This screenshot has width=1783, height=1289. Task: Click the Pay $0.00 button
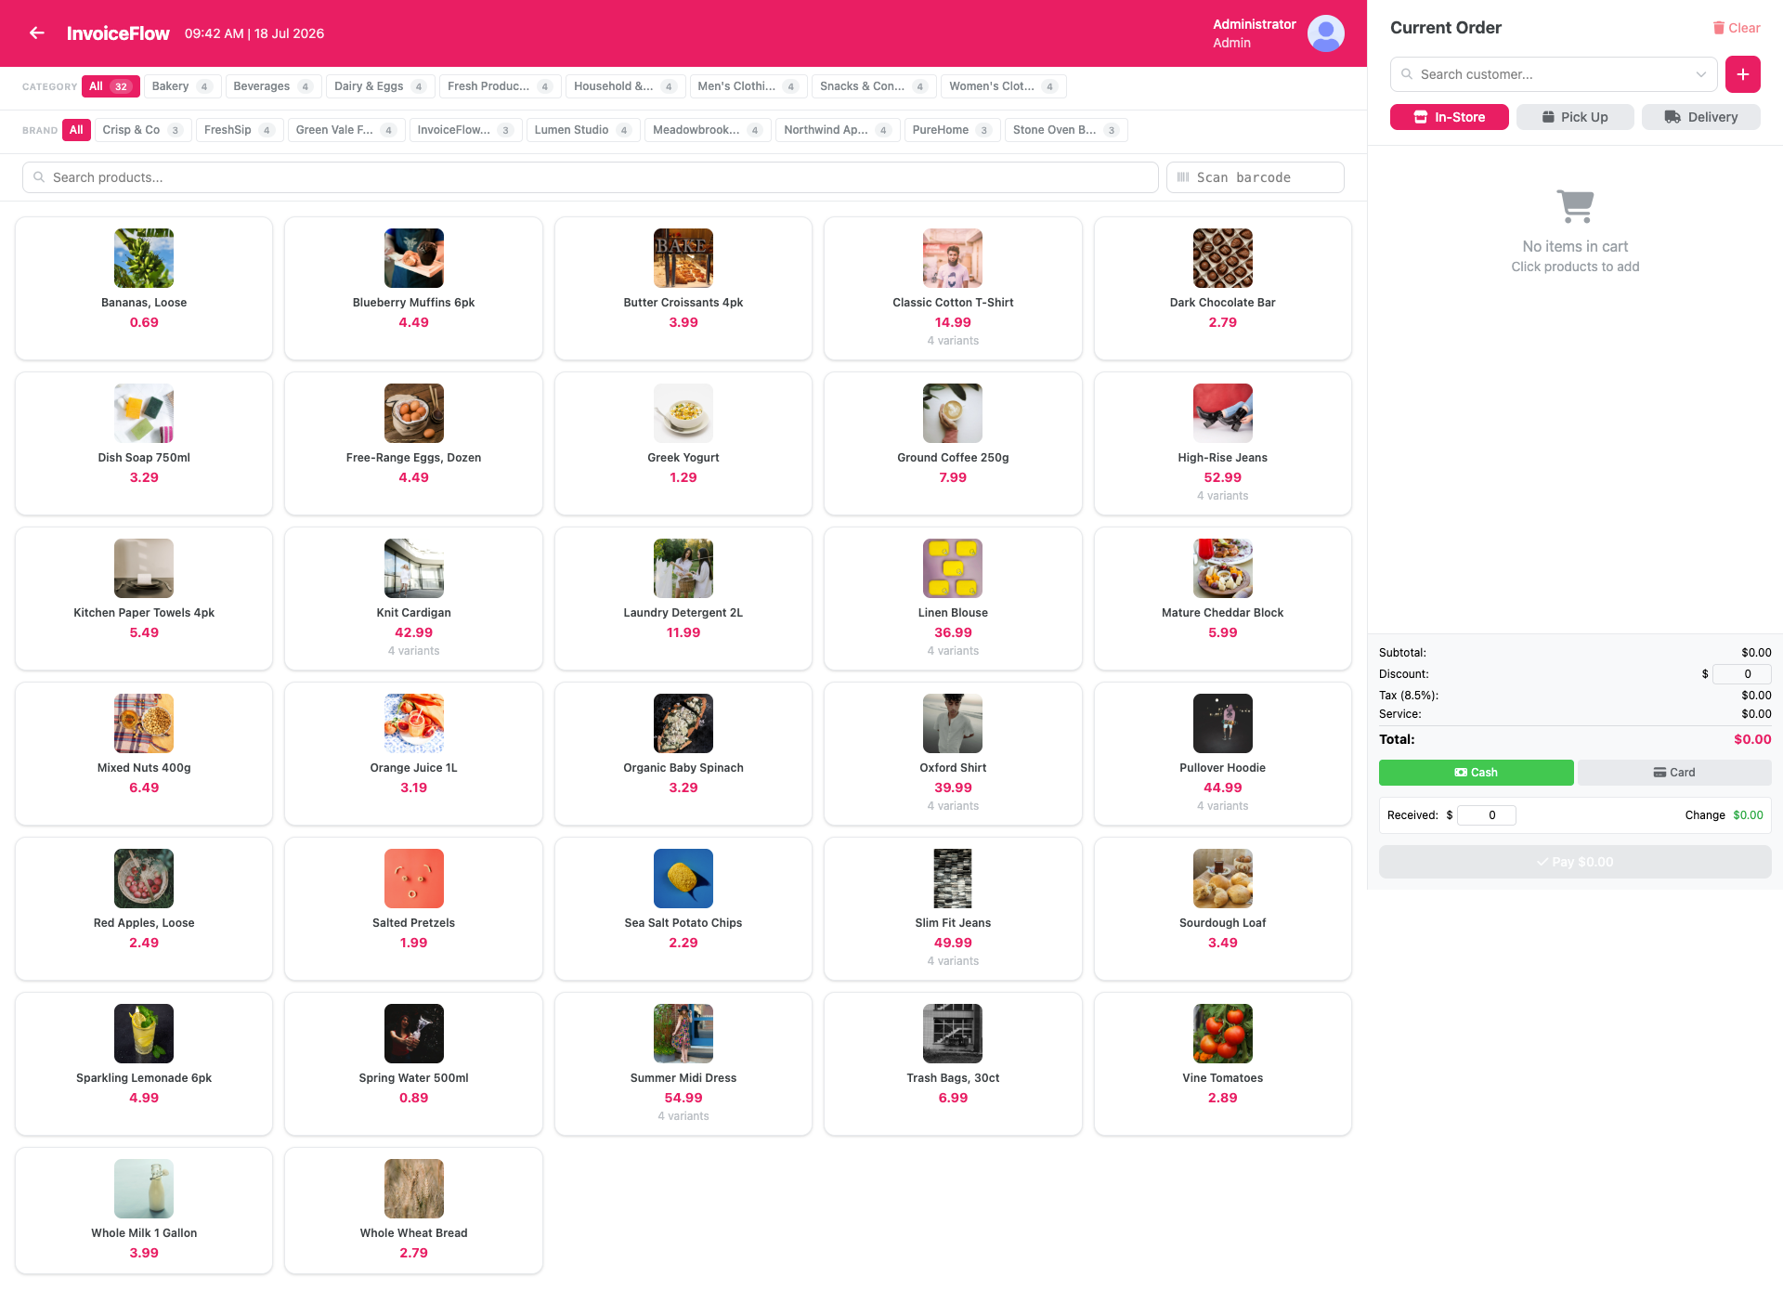1574,862
